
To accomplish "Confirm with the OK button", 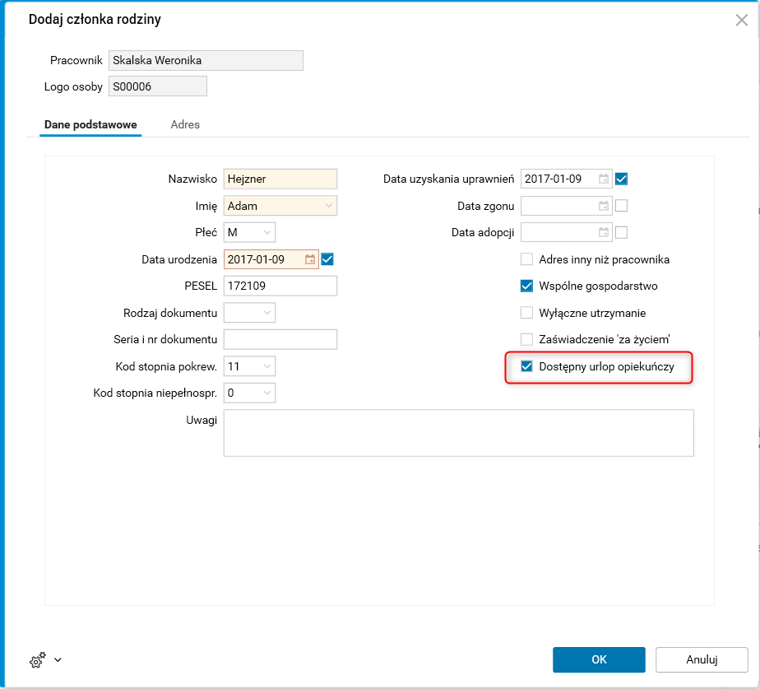I will [599, 659].
